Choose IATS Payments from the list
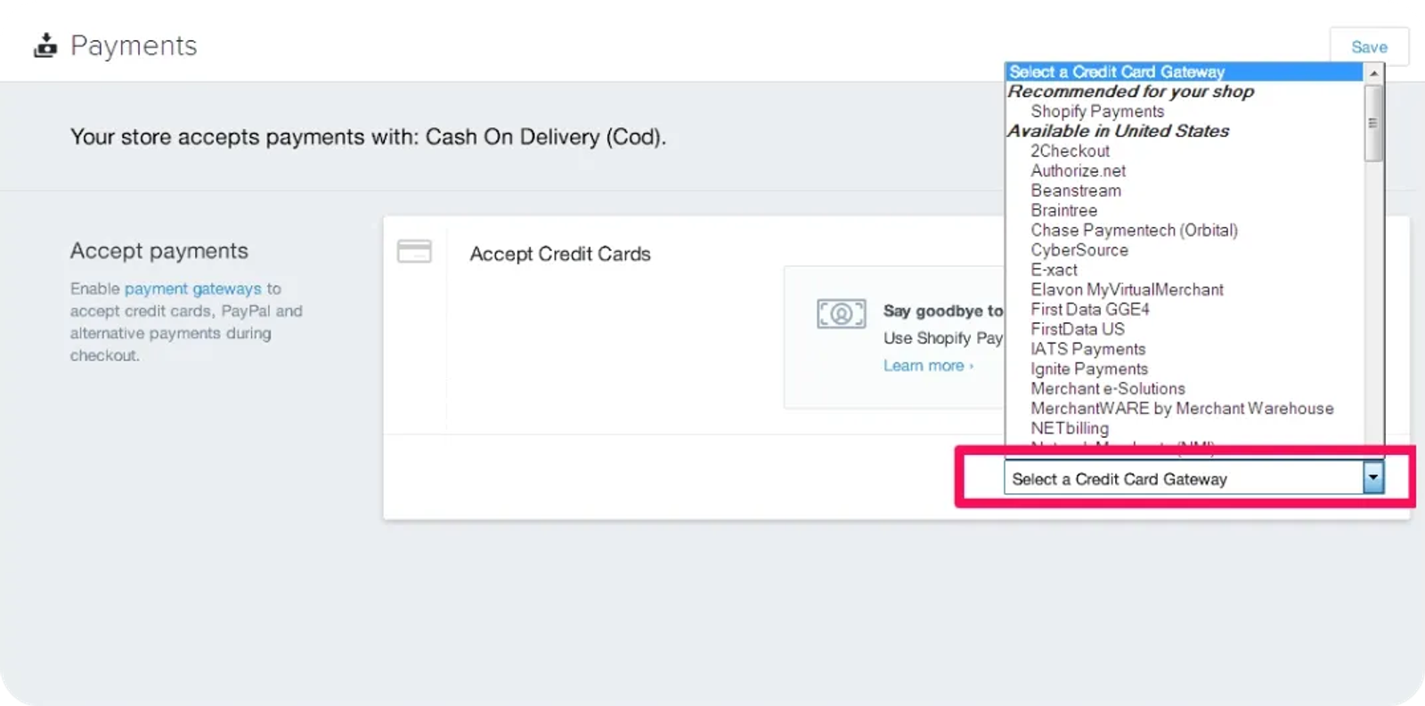The image size is (1425, 706). click(1087, 349)
